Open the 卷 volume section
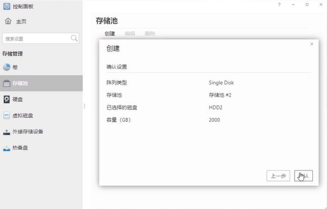Viewport: 327px width, 209px height. point(15,67)
